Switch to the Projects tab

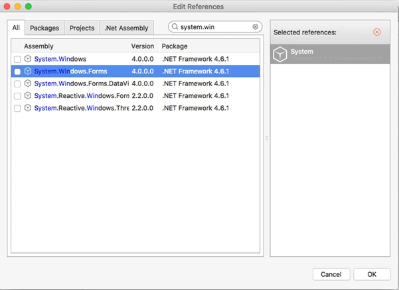[82, 28]
